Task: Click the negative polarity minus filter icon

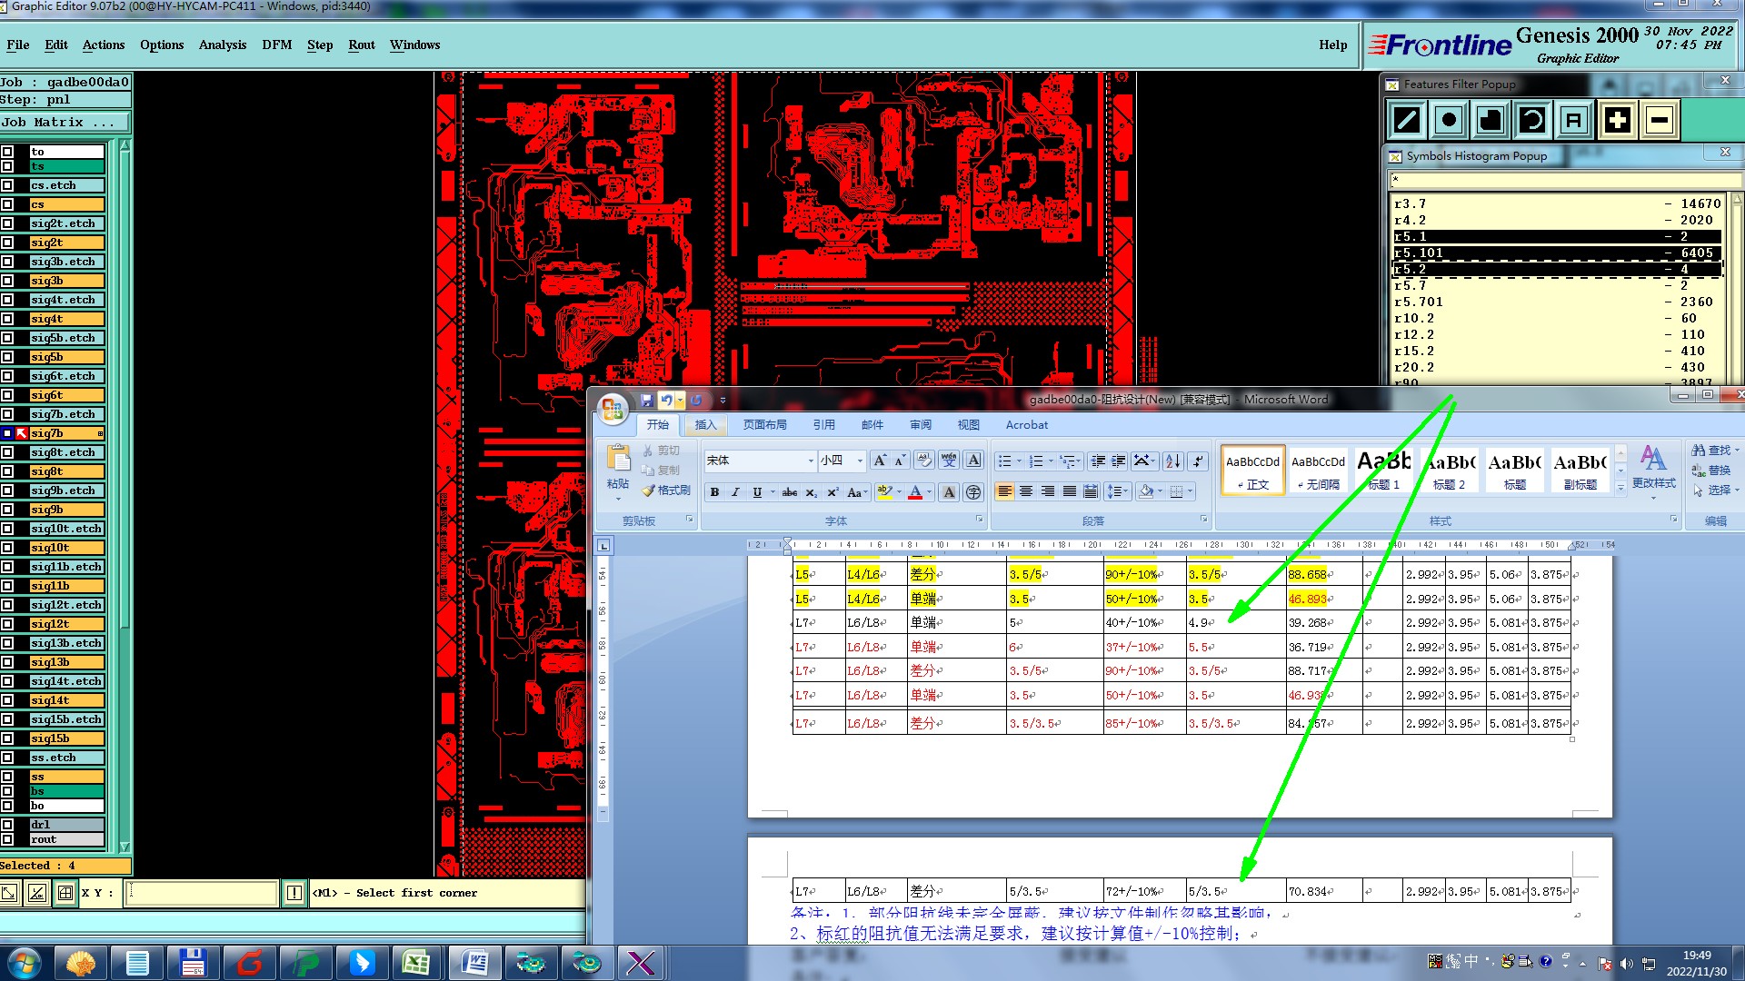Action: pyautogui.click(x=1660, y=120)
